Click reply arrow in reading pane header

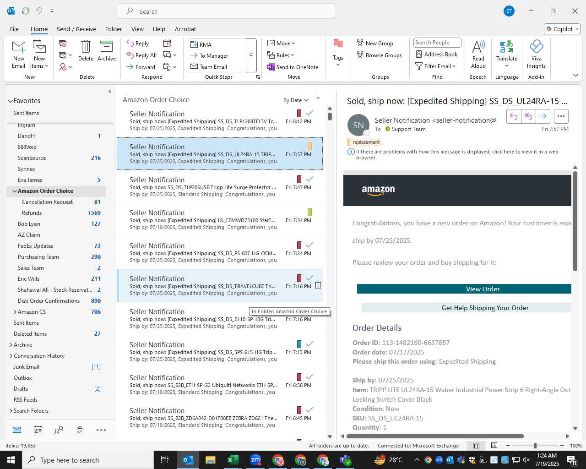point(514,116)
